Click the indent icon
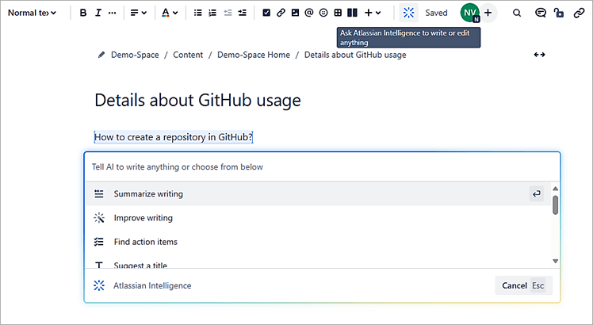Screen dimensions: 593x325 (243, 13)
